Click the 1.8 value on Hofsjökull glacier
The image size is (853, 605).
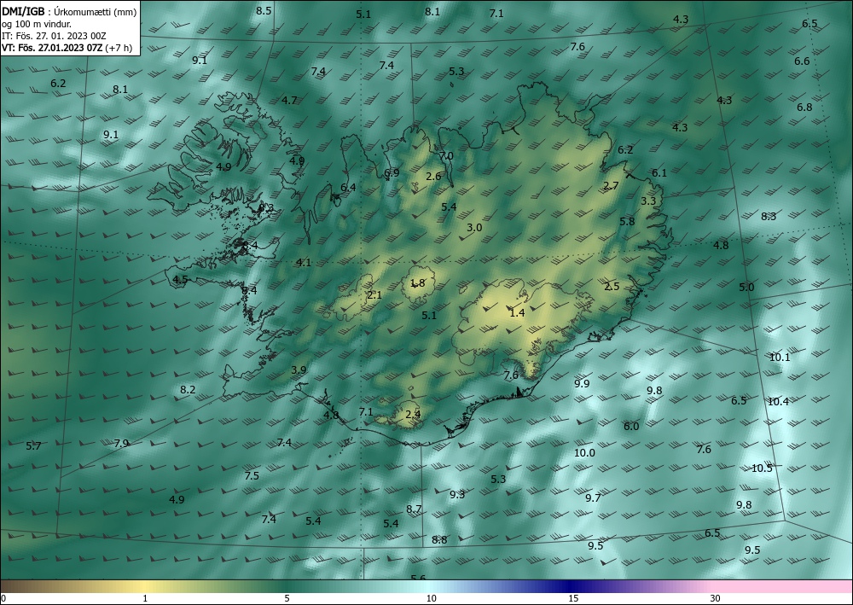pos(417,282)
